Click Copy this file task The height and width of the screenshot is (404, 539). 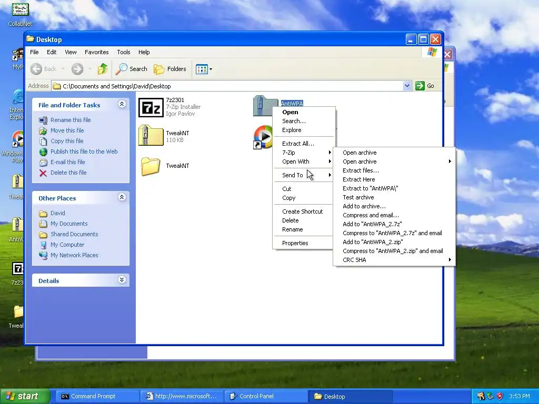click(x=67, y=141)
